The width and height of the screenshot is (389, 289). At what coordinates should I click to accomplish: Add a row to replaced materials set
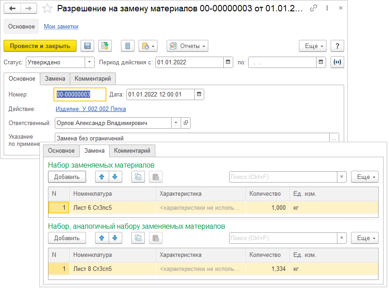(x=67, y=177)
